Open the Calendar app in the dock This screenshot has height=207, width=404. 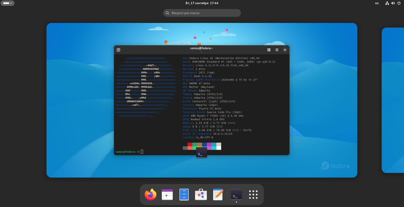167,195
